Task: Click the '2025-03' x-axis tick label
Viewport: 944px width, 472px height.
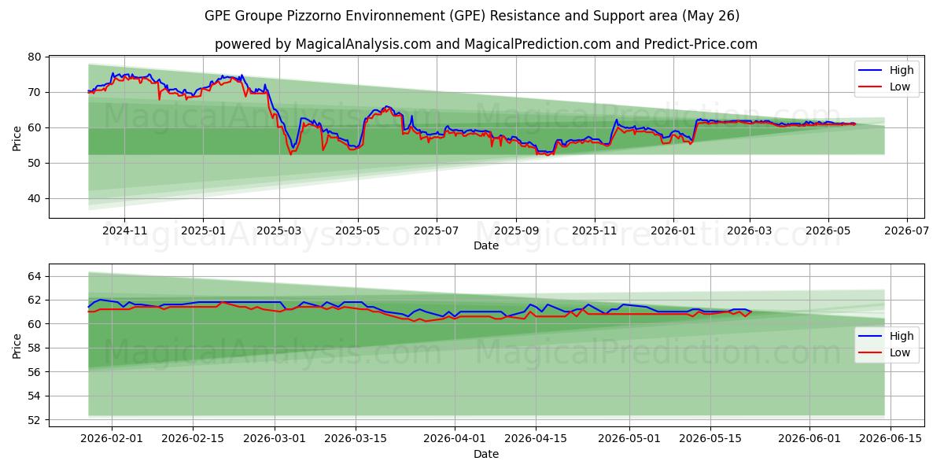Action: pos(279,231)
